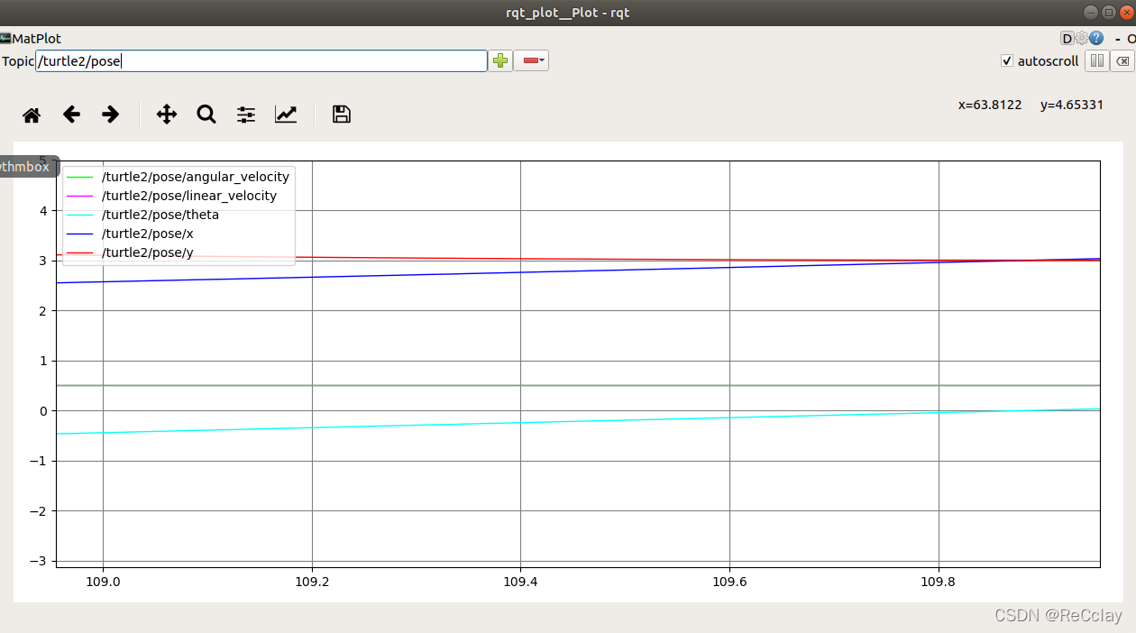Minimize the rqt window
This screenshot has width=1136, height=633.
(1092, 12)
